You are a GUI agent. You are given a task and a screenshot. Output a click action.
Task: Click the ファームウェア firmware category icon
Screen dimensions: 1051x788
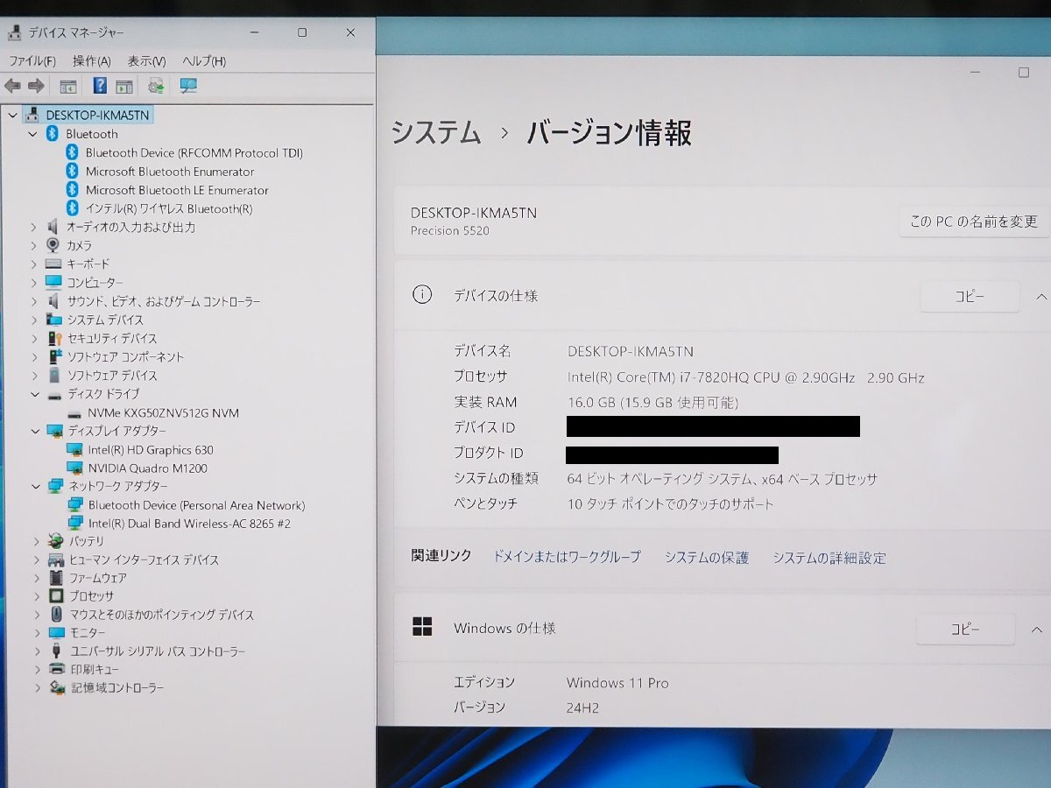pyautogui.click(x=56, y=578)
